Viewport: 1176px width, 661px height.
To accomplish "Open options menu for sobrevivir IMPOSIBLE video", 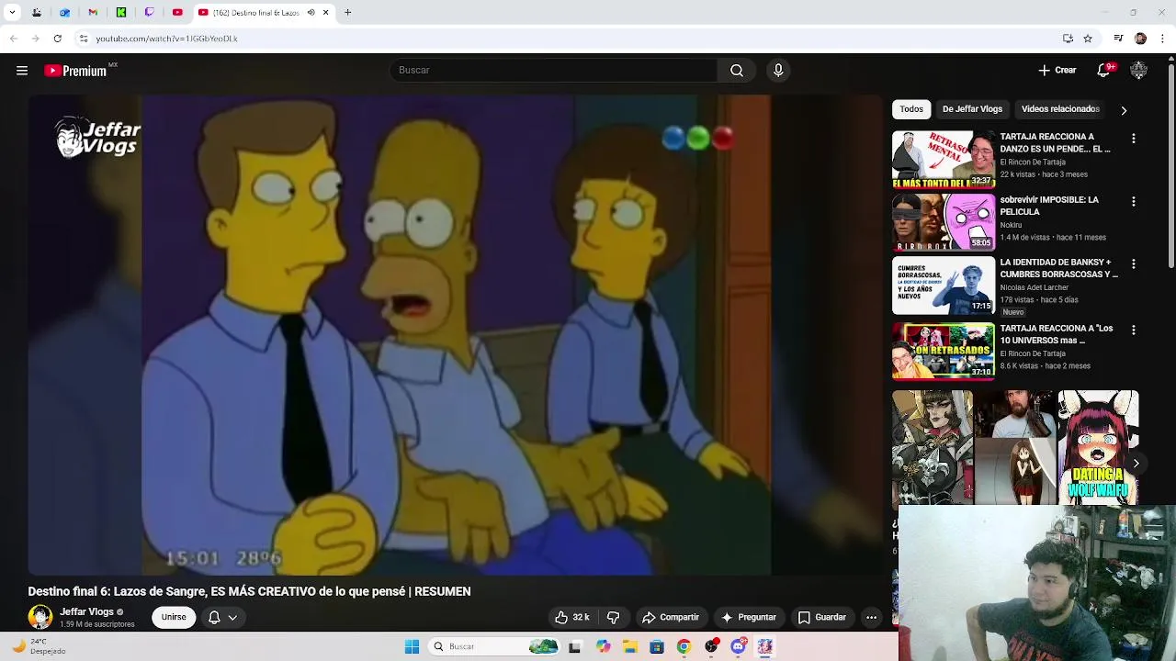I will pyautogui.click(x=1134, y=201).
